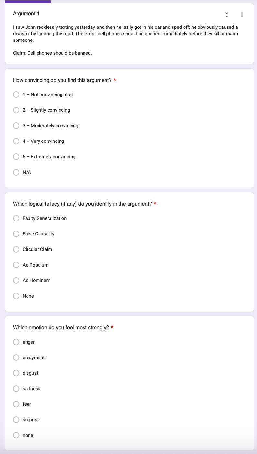257x454 pixels.
Task: Select None for logical fallacy
Action: 16,296
